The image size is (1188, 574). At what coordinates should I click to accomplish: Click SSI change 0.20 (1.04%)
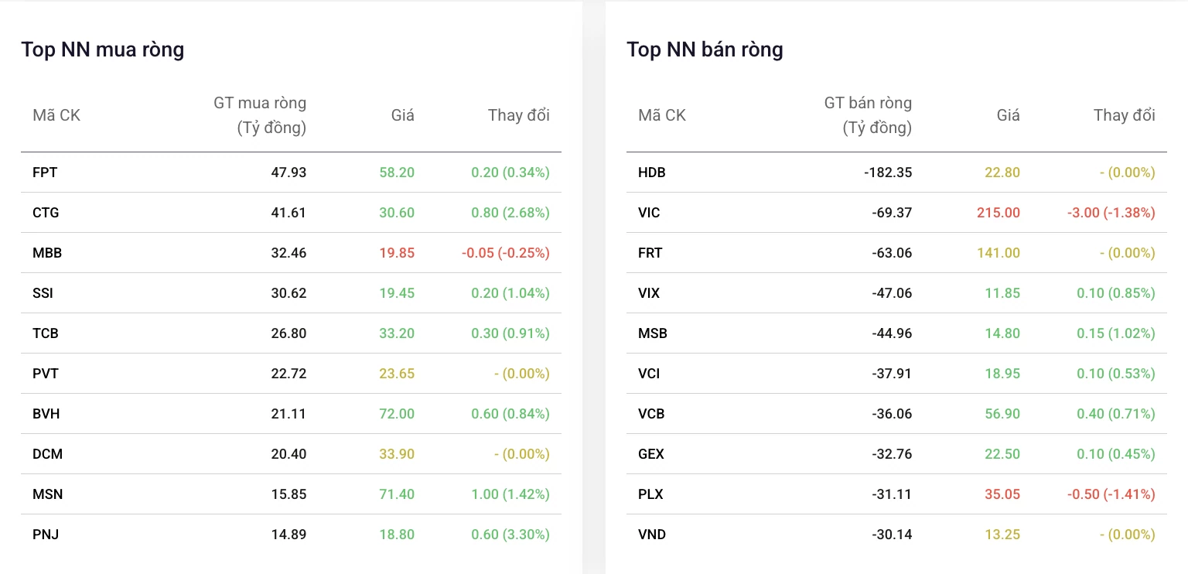[x=510, y=293]
